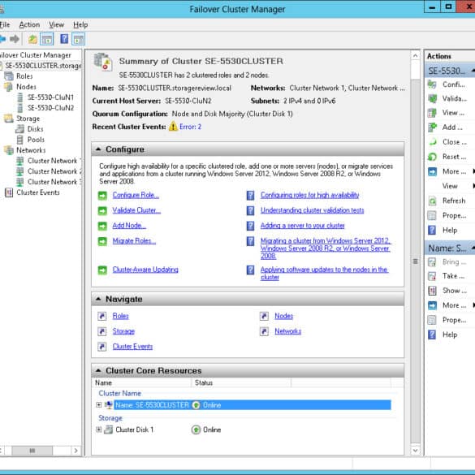Select Cluster Network 2 in tree

click(x=54, y=171)
